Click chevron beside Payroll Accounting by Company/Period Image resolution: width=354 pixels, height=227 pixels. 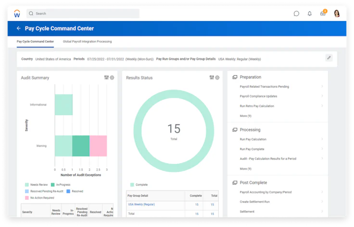pyautogui.click(x=322, y=192)
